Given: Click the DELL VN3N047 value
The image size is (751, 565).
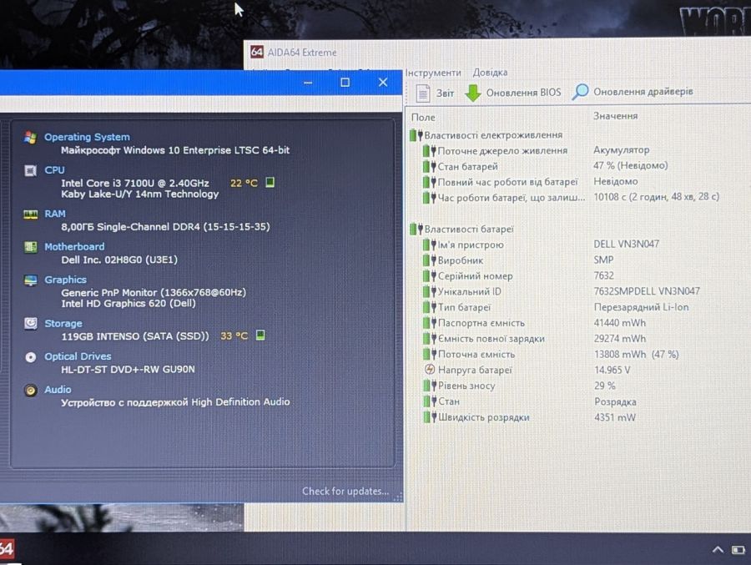Looking at the screenshot, I should coord(626,244).
